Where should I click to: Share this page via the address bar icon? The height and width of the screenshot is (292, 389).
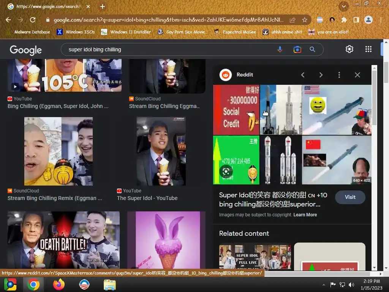click(293, 20)
